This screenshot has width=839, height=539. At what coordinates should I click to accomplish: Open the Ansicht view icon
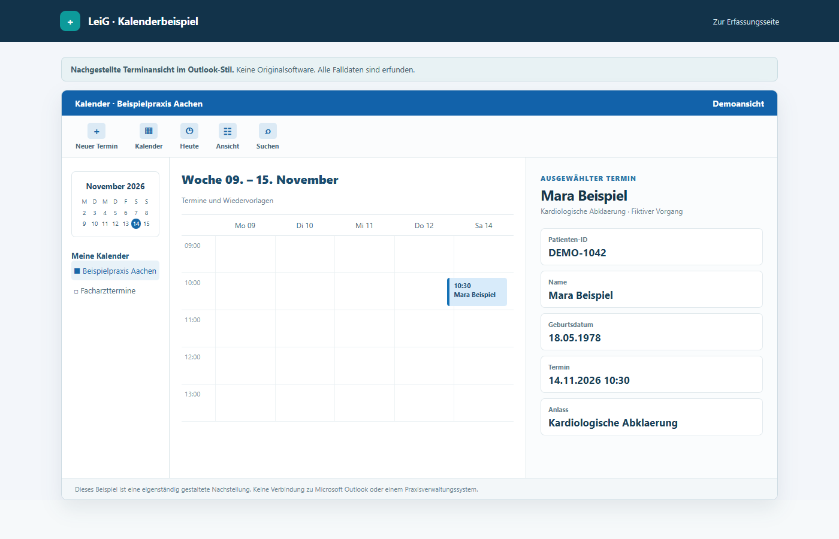point(228,131)
